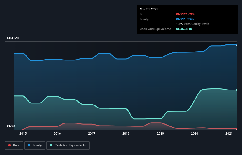Toggle the Equity series legend button

click(35, 146)
